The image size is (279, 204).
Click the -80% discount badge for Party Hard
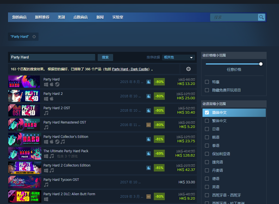click(159, 82)
